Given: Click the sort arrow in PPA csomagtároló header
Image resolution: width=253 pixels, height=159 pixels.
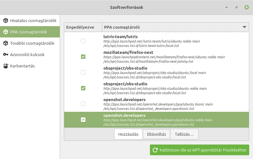Looking at the screenshot, I should (244, 27).
